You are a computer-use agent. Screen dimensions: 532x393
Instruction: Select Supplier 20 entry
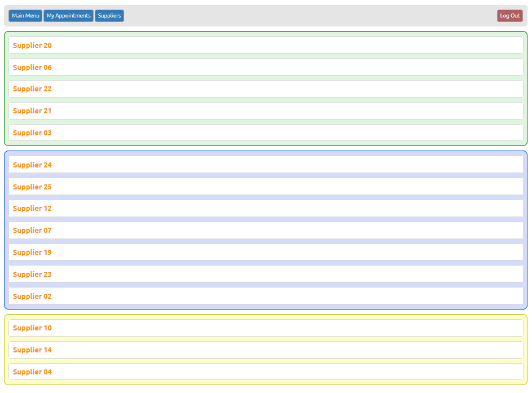click(266, 45)
